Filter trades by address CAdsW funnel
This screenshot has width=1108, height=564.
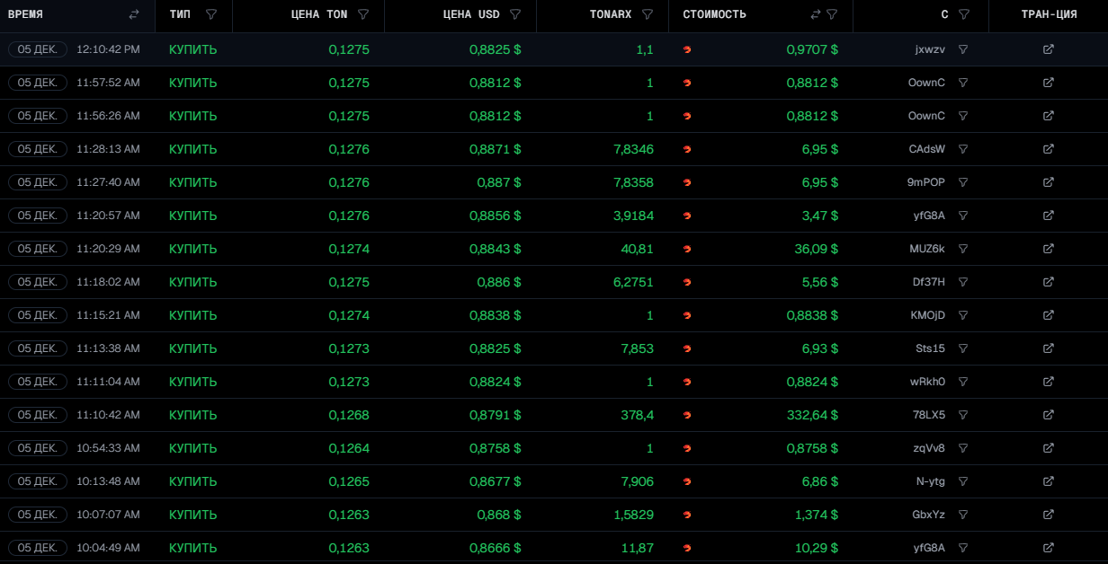(x=963, y=149)
